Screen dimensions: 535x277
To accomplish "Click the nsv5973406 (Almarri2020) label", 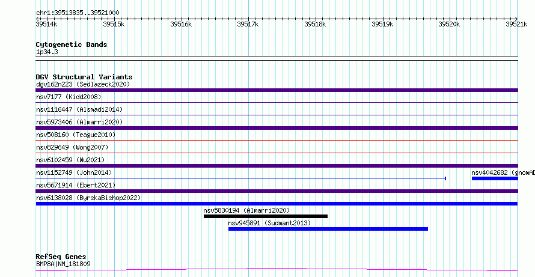I will pos(79,122).
